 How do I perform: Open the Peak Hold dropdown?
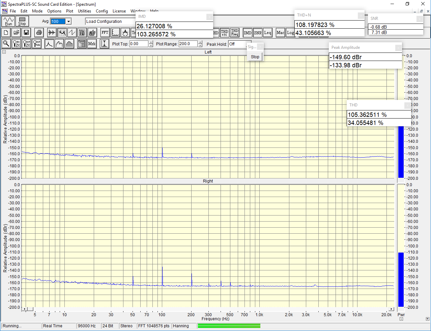point(237,44)
